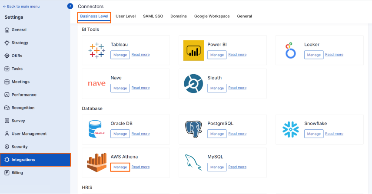372x194 pixels.
Task: Read more about Looker
Action: click(334, 55)
